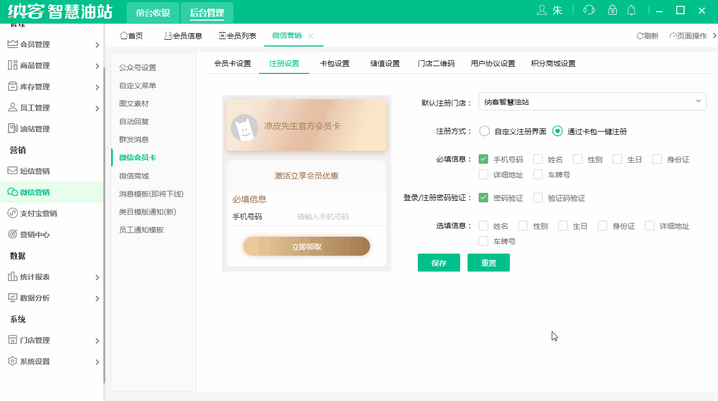Click the 保存 button
This screenshot has width=718, height=401.
[438, 263]
